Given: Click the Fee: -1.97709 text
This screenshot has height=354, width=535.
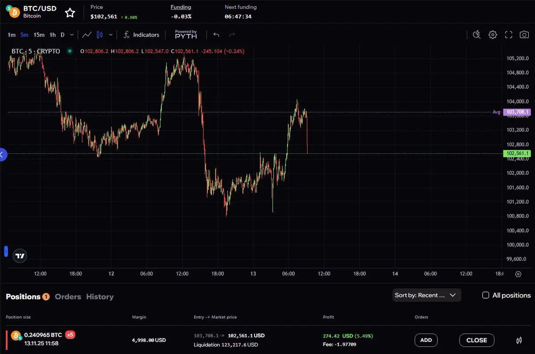Looking at the screenshot, I should click(x=339, y=344).
